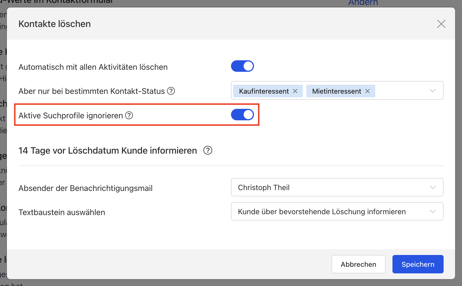Viewport: 462px width, 286px height.
Task: Click the Absender der Benachrichtigungsmail label
Action: (86, 188)
